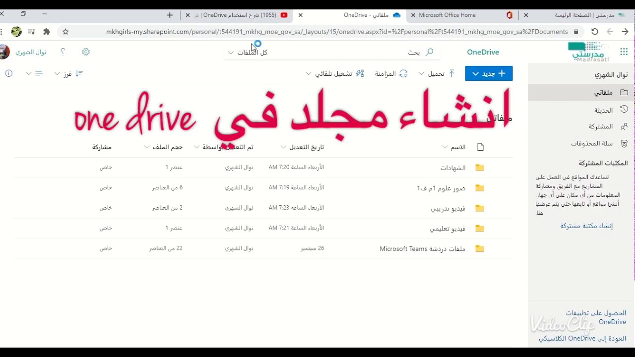Open the help question mark icon
635x357 pixels.
tap(63, 52)
